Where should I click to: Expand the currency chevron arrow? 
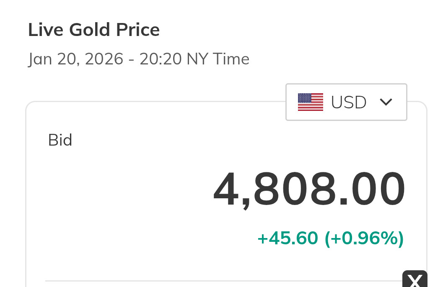coord(386,102)
